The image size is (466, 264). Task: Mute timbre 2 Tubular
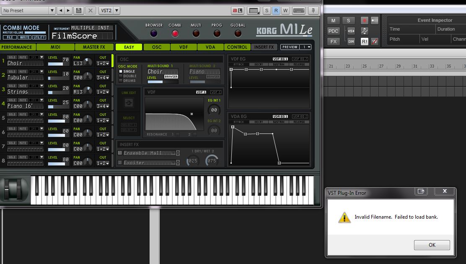click(x=23, y=71)
